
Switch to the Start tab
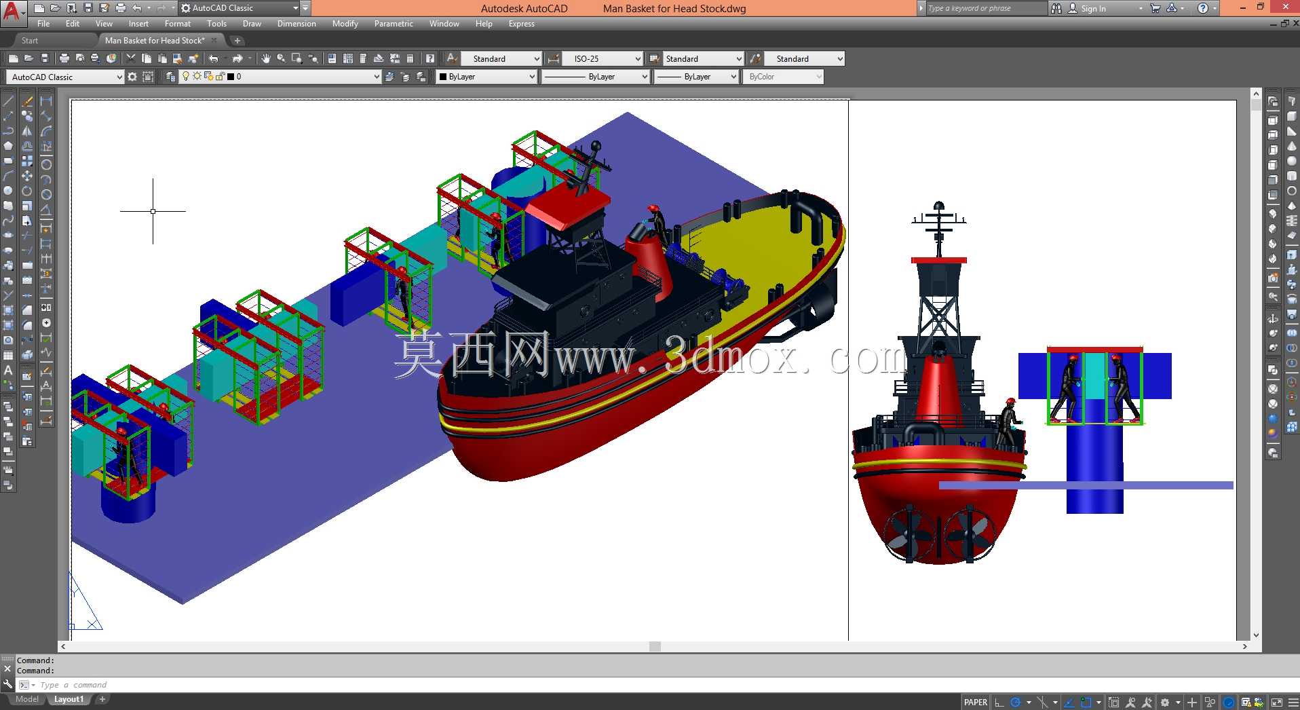30,41
